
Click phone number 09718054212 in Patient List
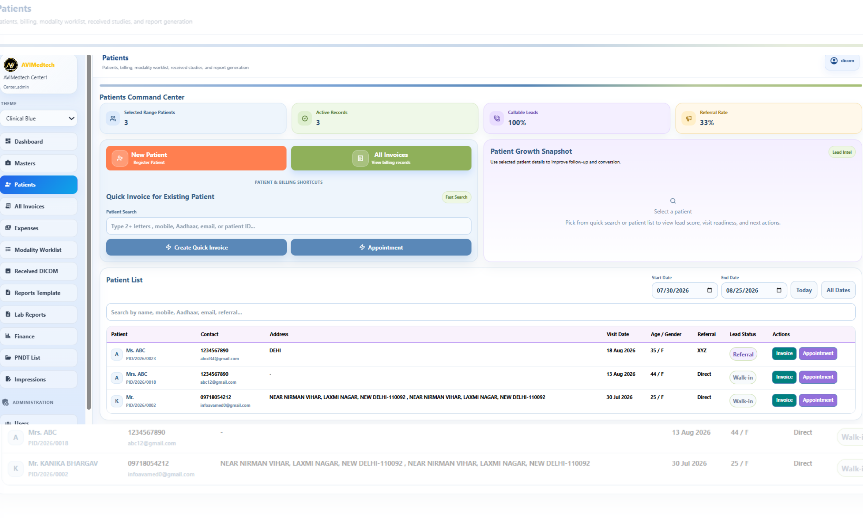pyautogui.click(x=215, y=397)
